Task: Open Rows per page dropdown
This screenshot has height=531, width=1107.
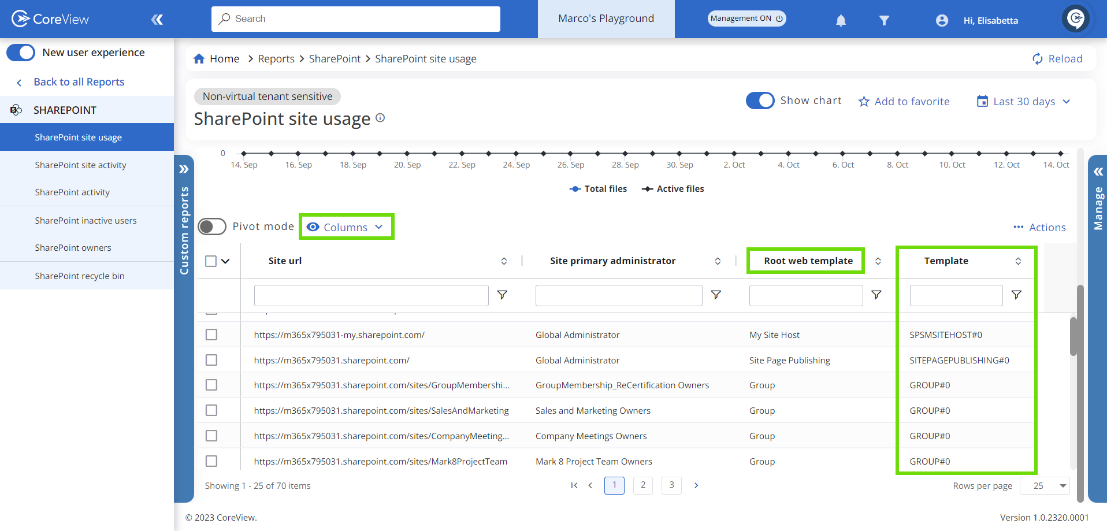Action: coord(1045,486)
